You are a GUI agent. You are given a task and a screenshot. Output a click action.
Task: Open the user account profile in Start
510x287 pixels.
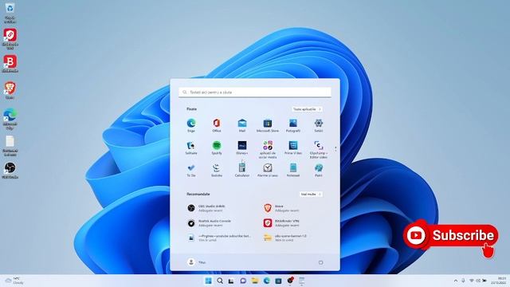[x=197, y=262]
